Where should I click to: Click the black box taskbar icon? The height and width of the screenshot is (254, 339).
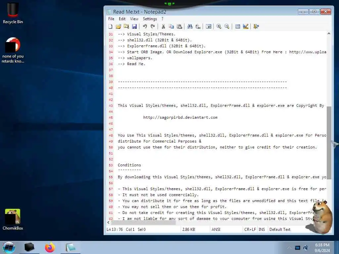[x=29, y=247]
